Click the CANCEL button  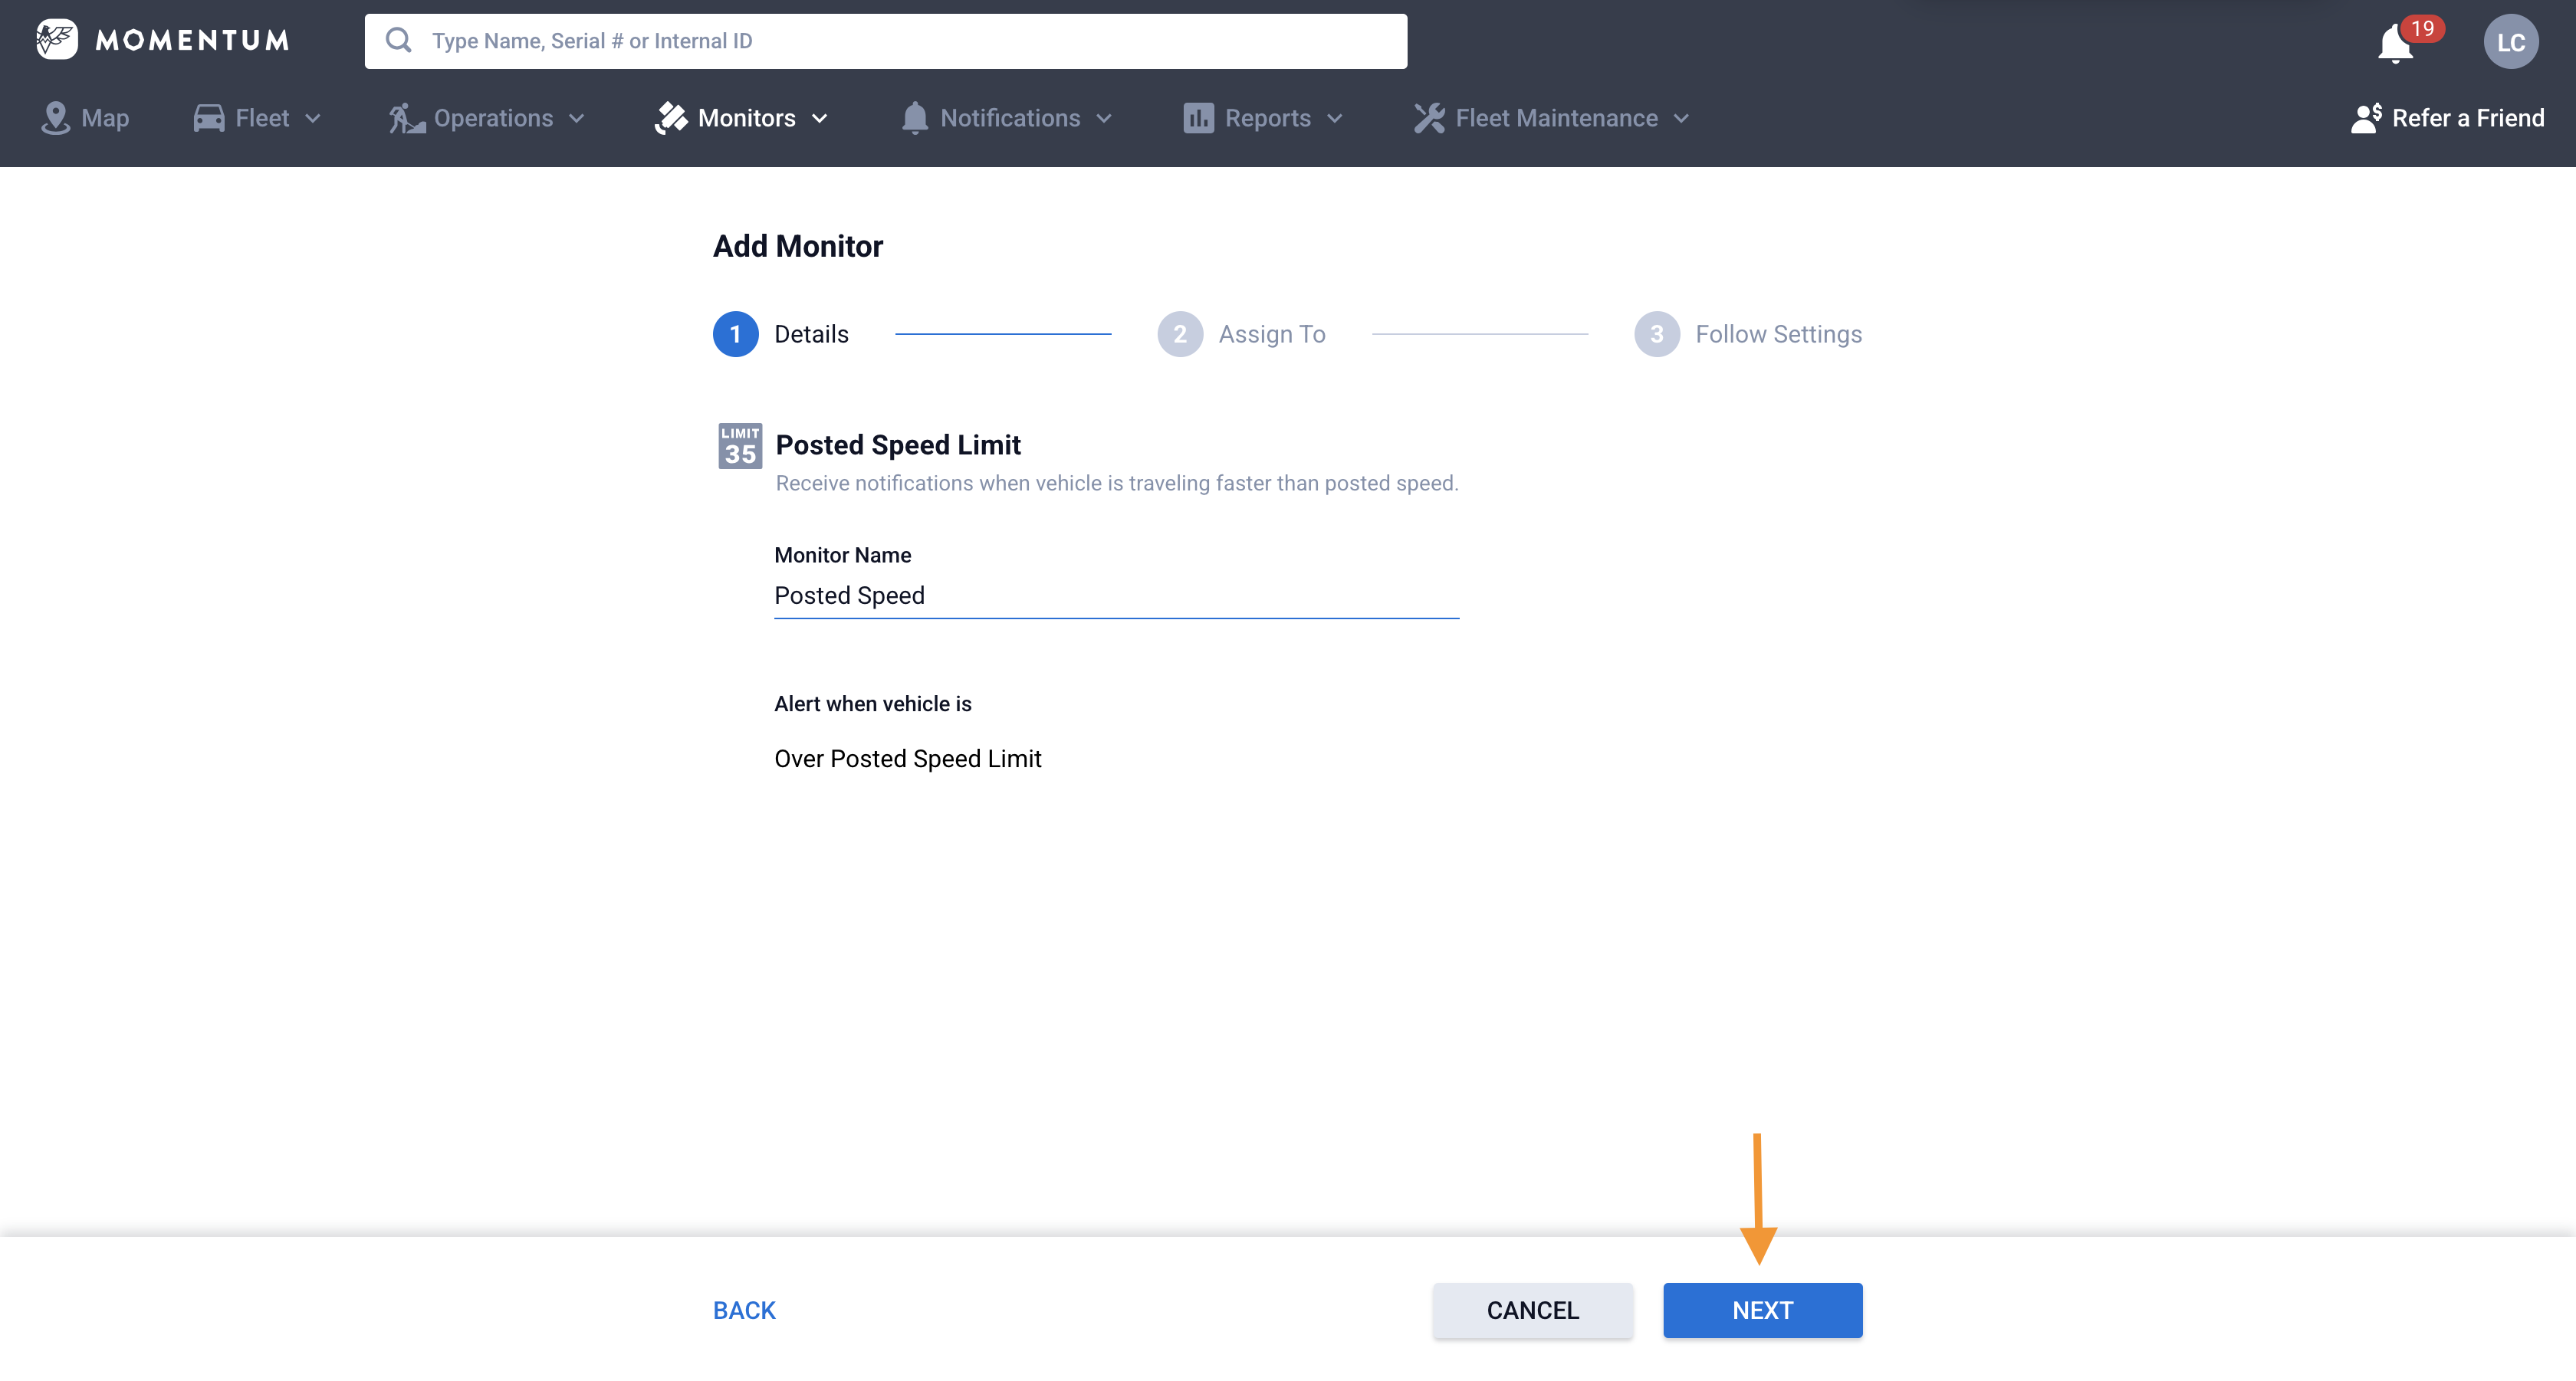tap(1532, 1310)
